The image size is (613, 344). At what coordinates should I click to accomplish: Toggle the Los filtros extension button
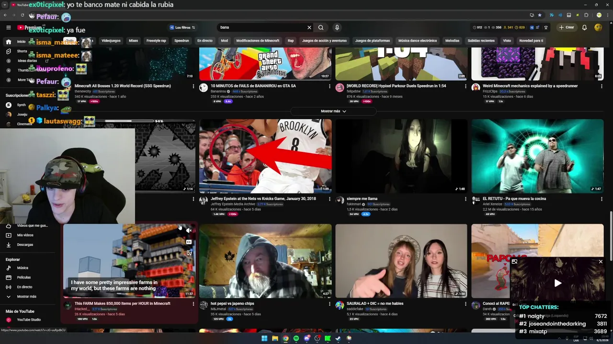click(182, 27)
